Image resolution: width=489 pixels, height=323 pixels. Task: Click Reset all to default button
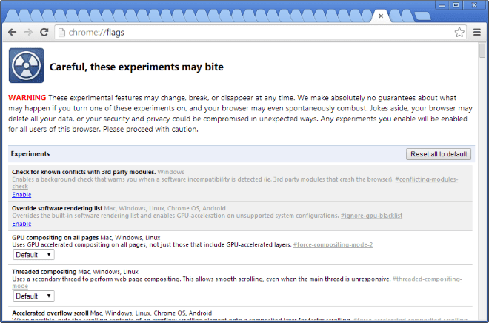(x=439, y=154)
